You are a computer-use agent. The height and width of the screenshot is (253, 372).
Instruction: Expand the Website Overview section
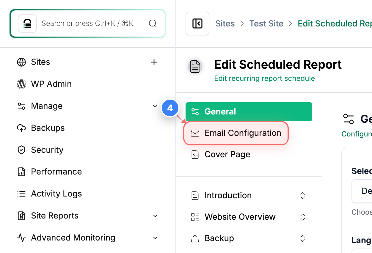point(302,217)
